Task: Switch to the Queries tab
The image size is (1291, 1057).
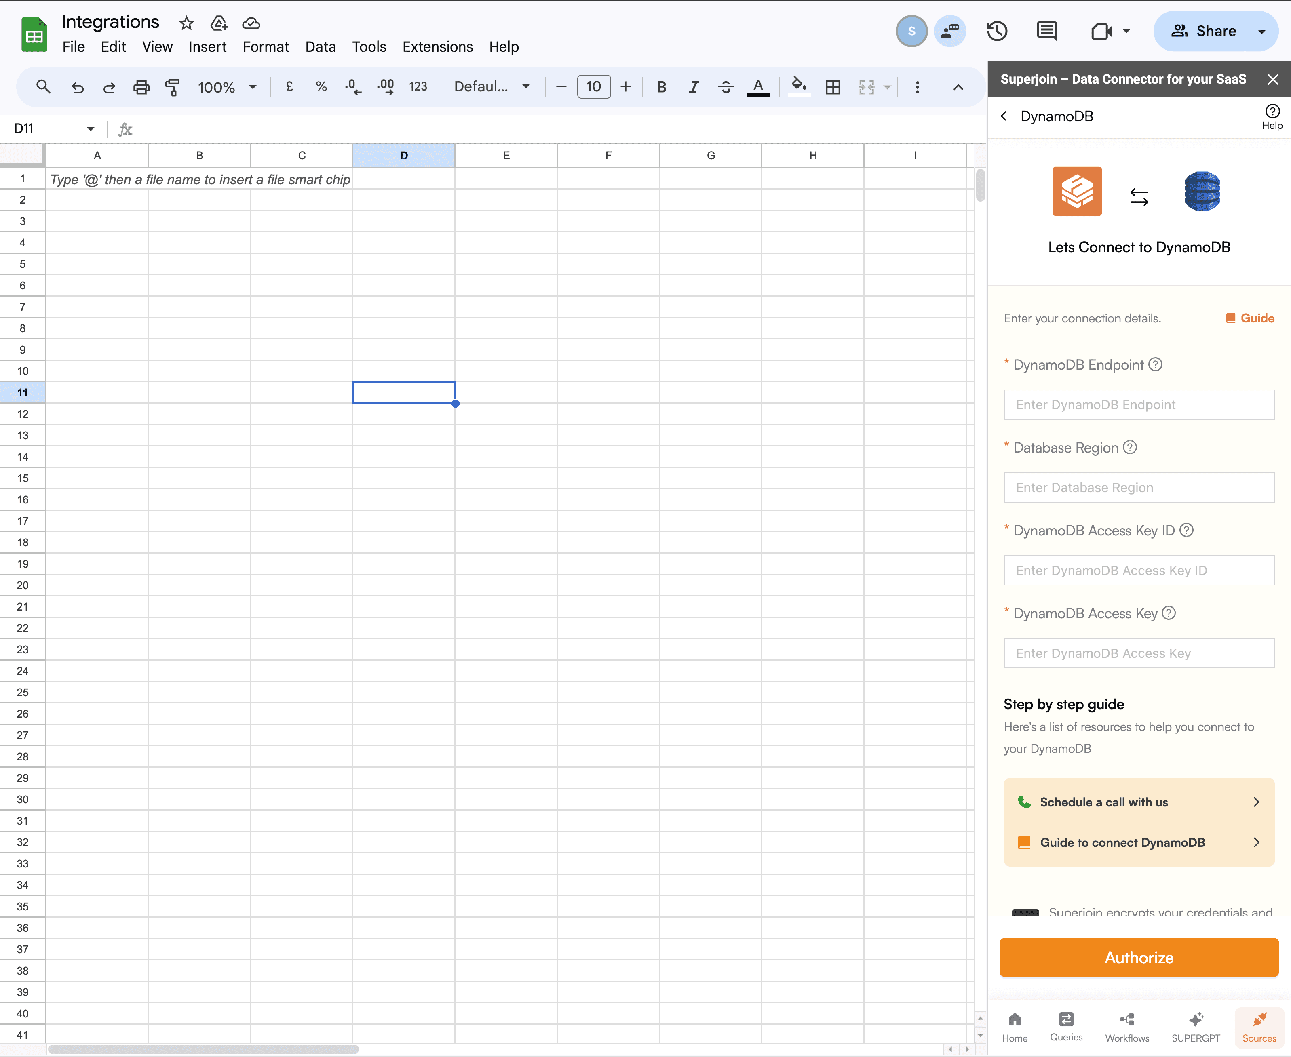Action: pyautogui.click(x=1066, y=1027)
